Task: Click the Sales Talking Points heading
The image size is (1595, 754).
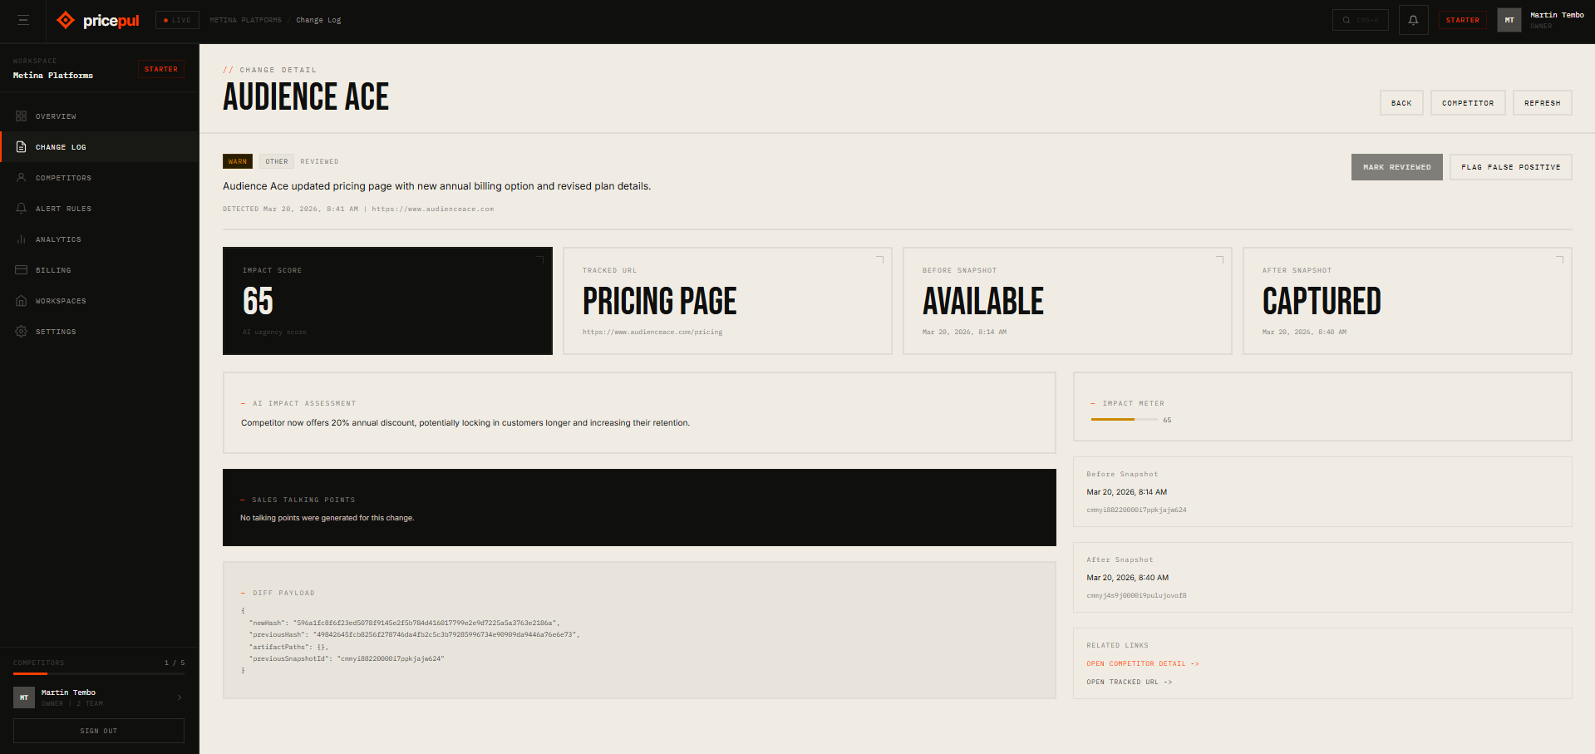Action: [x=303, y=500]
